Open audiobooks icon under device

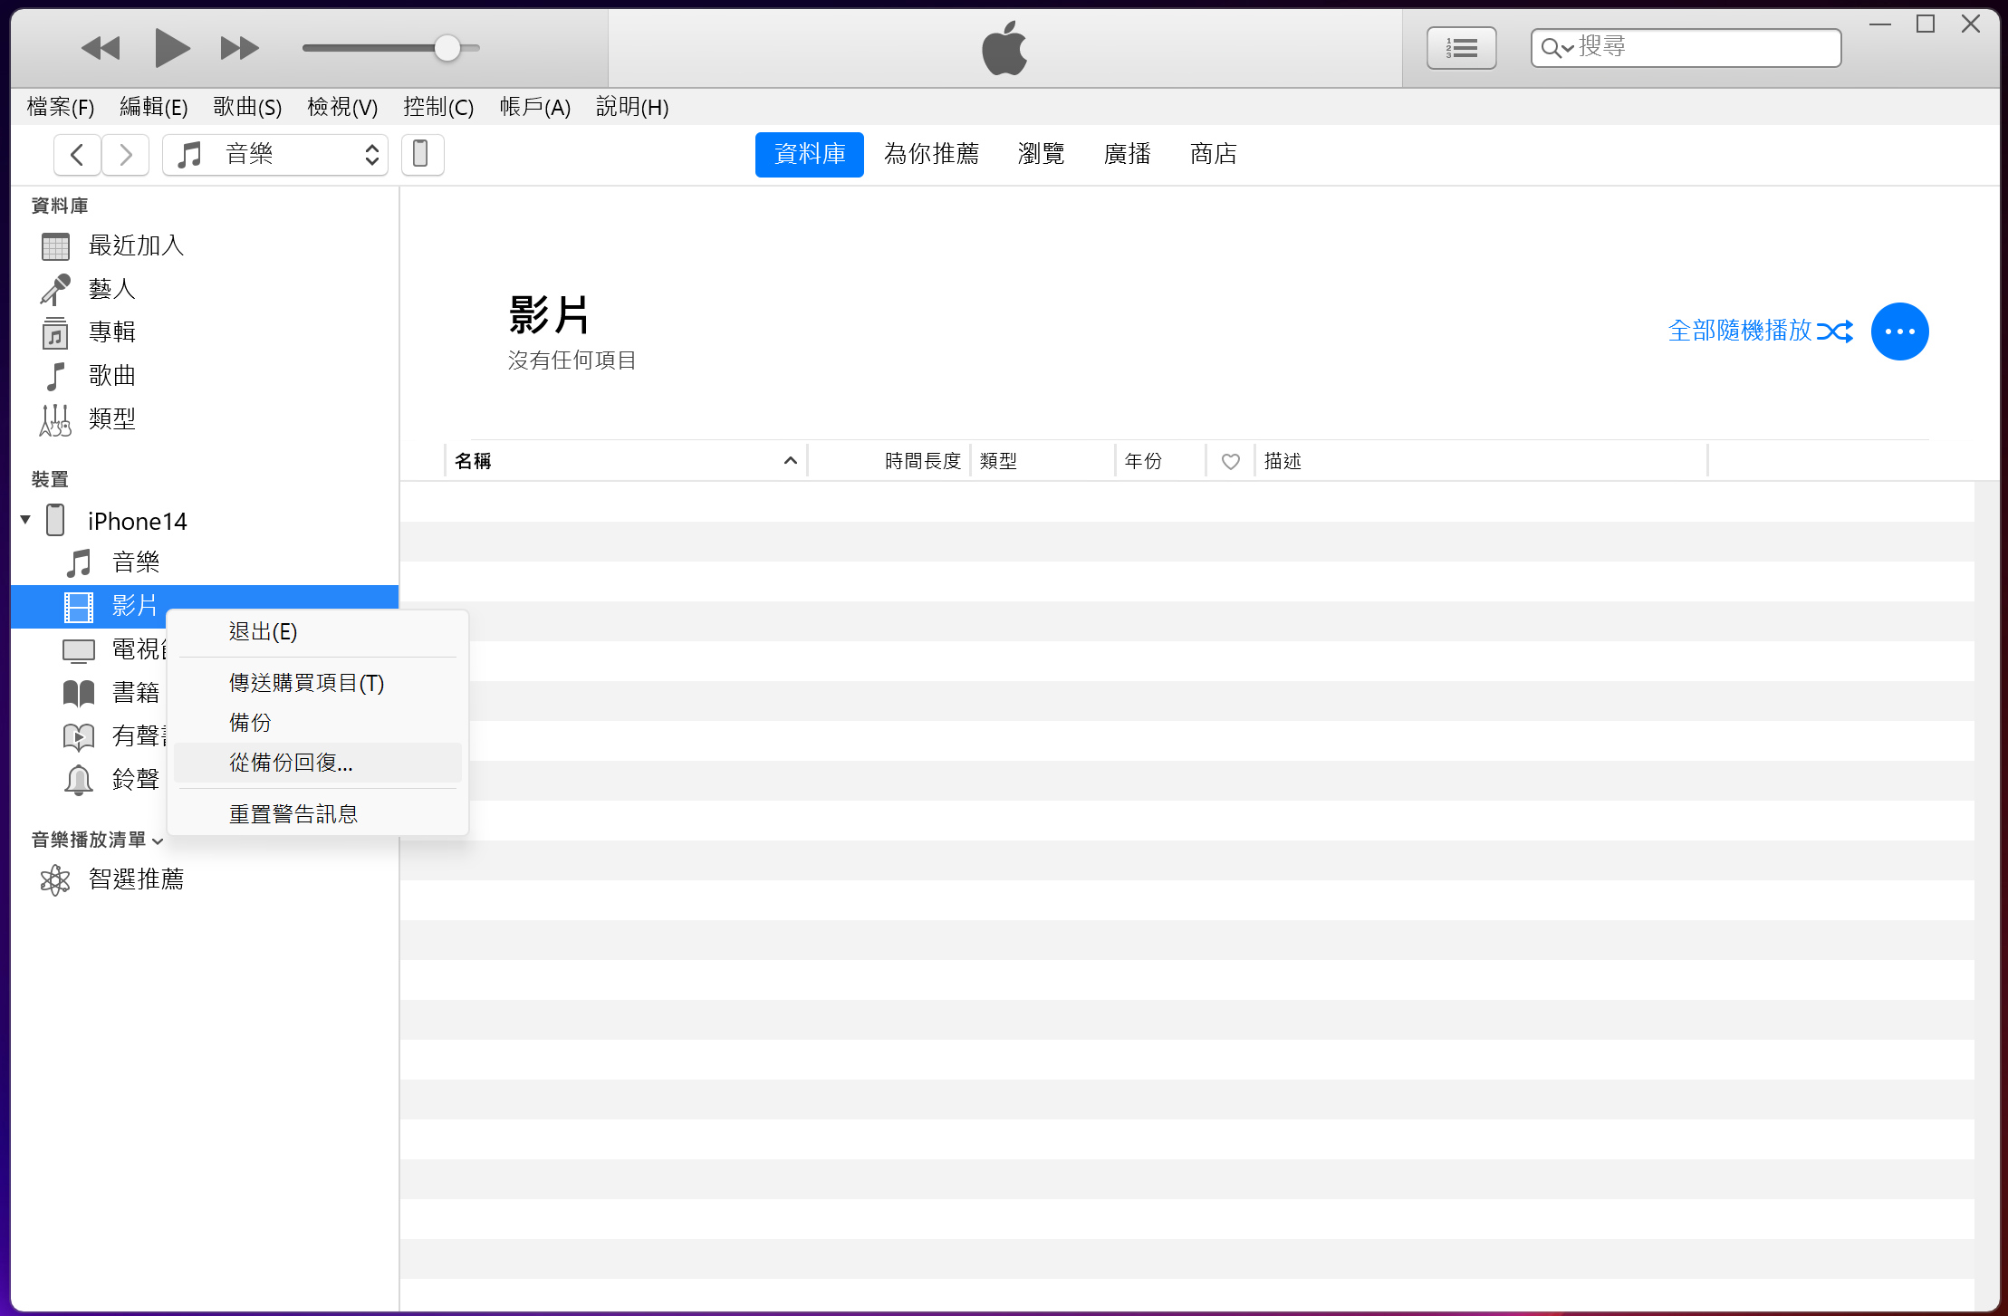[x=79, y=736]
